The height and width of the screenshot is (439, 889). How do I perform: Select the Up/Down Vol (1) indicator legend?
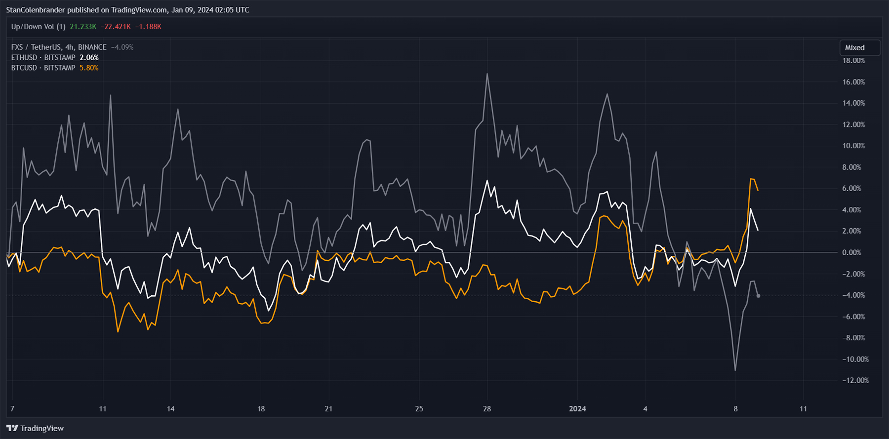pos(38,27)
